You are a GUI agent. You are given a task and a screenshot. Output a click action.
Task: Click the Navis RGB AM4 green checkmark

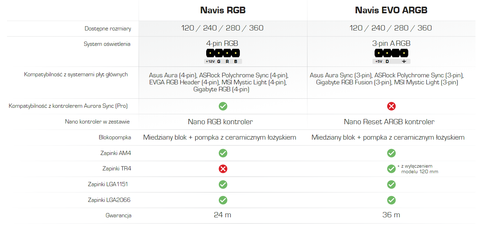(223, 153)
